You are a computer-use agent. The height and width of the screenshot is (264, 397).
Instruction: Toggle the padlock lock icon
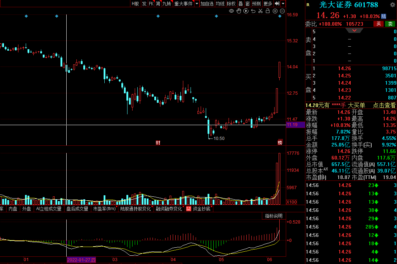[x=268, y=11]
